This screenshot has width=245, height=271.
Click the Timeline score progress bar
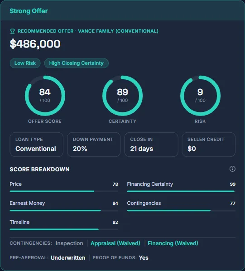click(x=64, y=229)
